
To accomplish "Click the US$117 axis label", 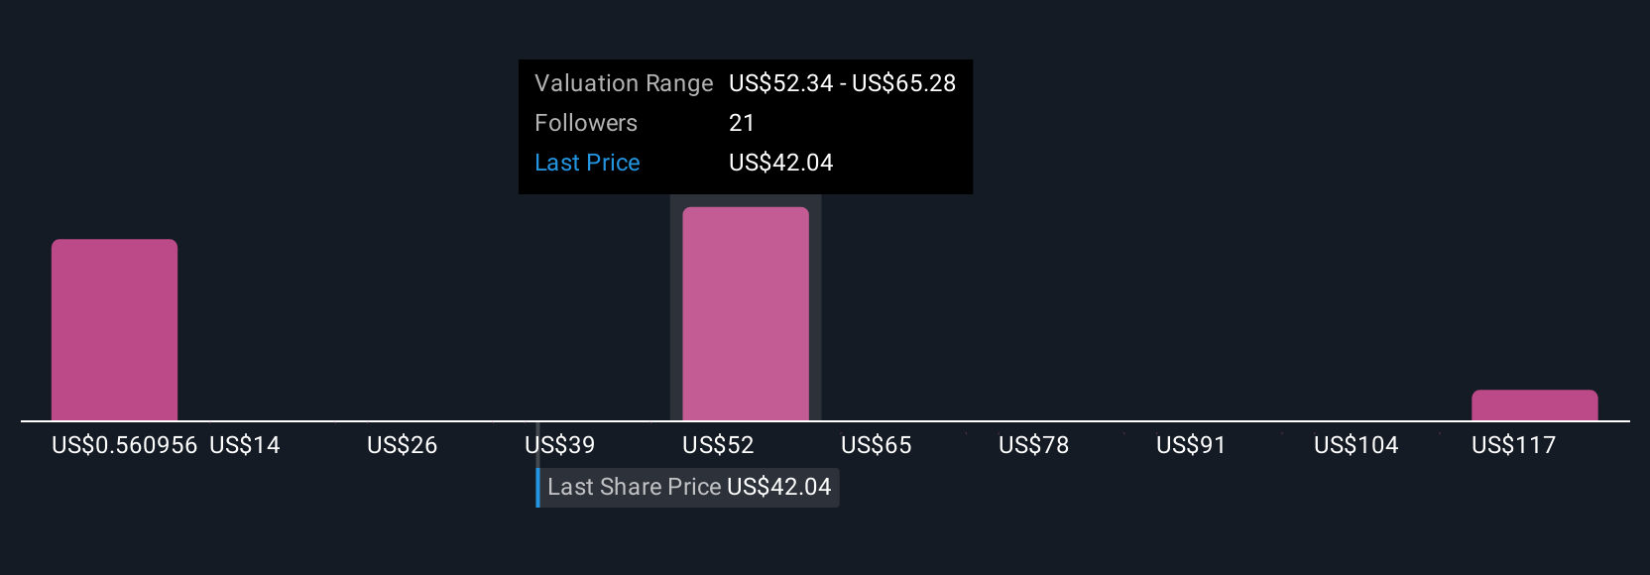I will (x=1514, y=445).
